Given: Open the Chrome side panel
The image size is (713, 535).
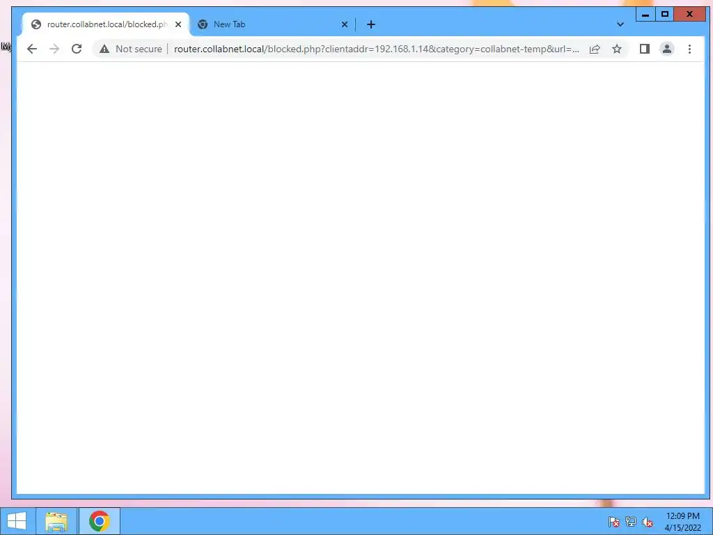Looking at the screenshot, I should pos(644,49).
